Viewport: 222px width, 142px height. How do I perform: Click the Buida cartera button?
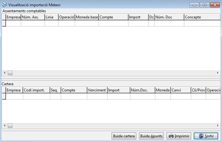124,136
